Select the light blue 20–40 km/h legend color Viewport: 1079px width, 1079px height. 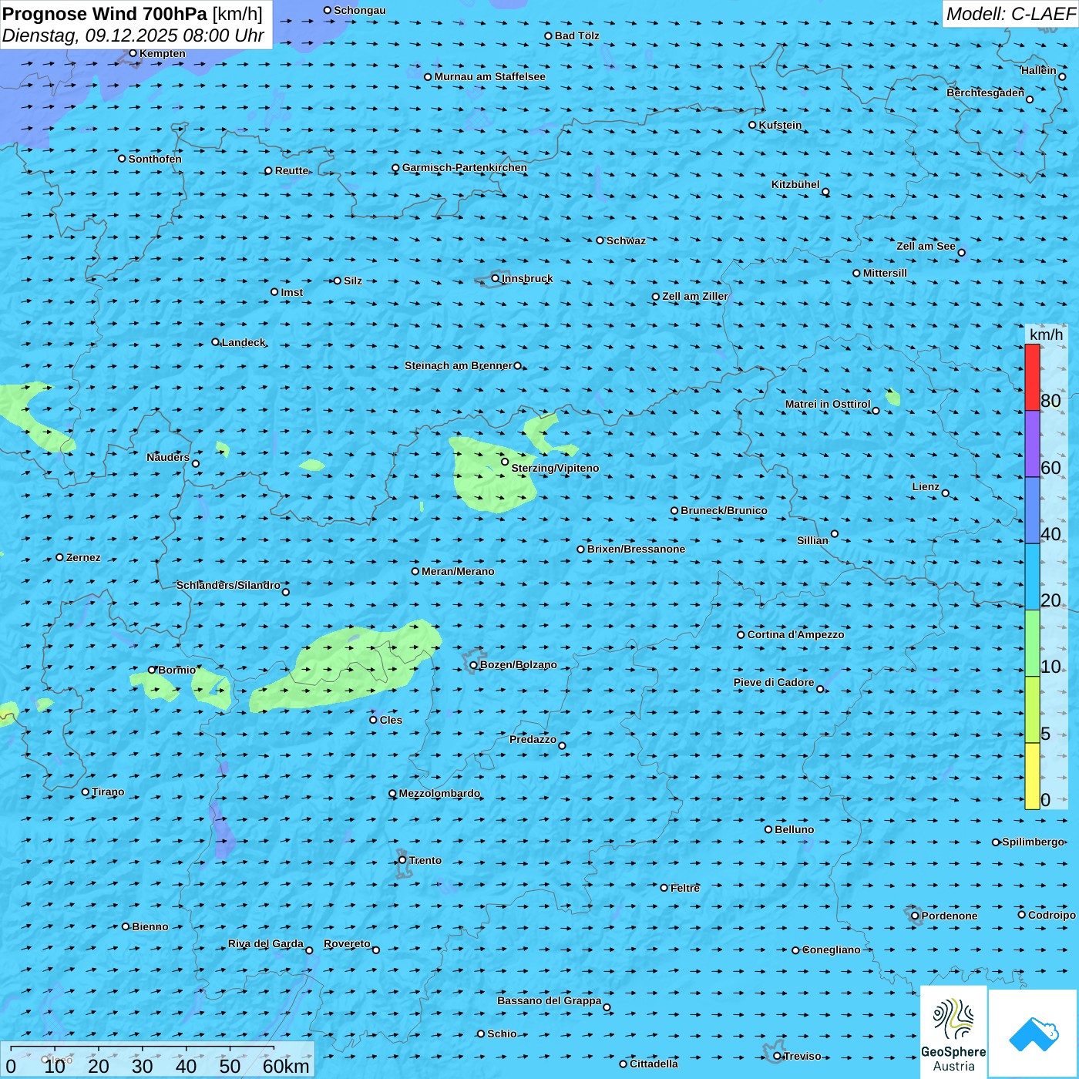pos(1032,577)
